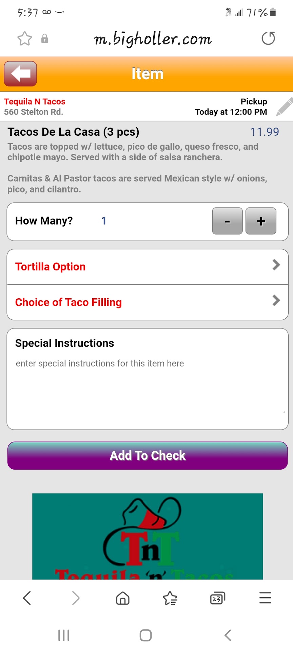Decrease quantity with minus button

pyautogui.click(x=227, y=221)
